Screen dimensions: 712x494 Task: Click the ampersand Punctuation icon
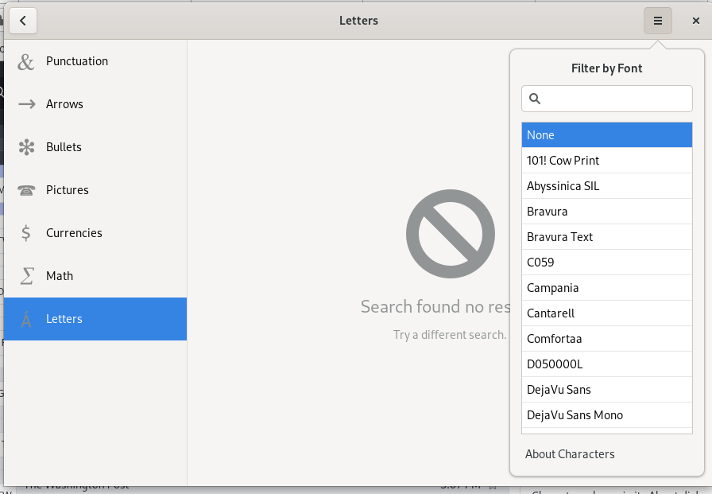(26, 61)
